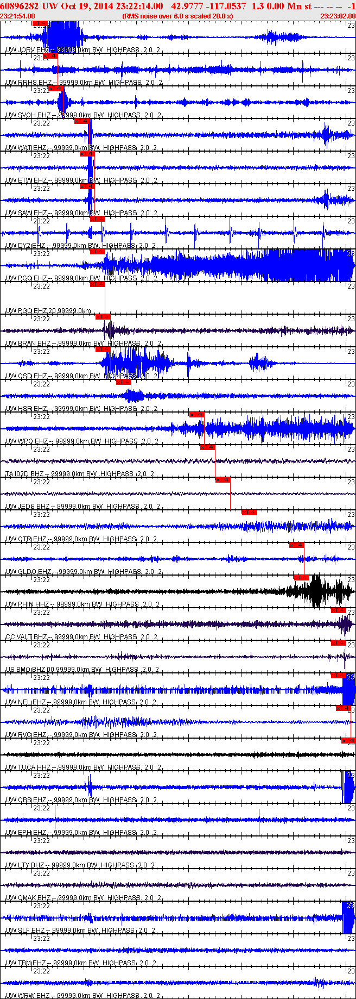Select the US BMO BHZ 00 label
This screenshot has width=356, height=999.
click(82, 670)
